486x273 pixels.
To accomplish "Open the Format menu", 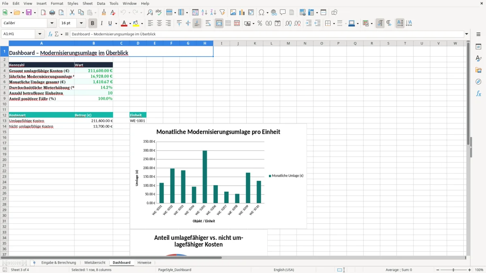I will pyautogui.click(x=57, y=3).
